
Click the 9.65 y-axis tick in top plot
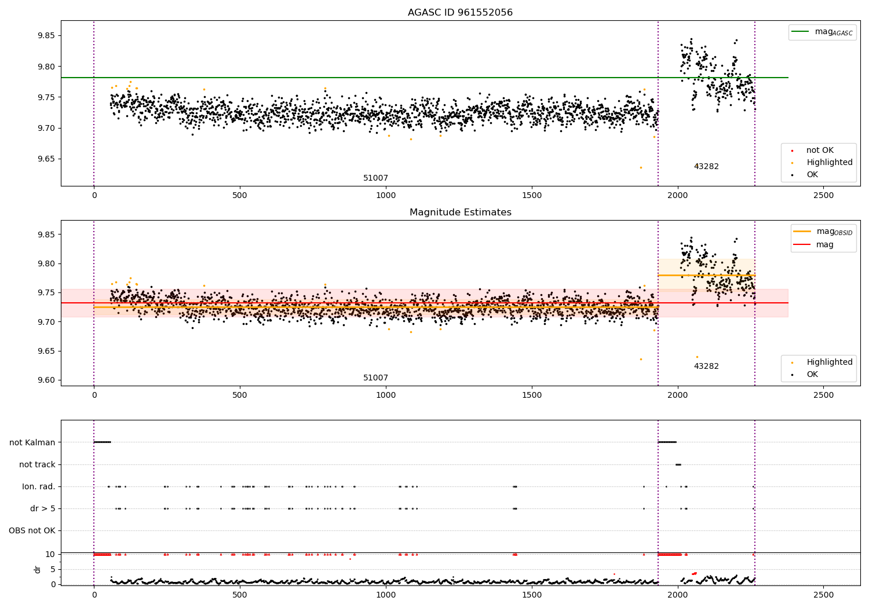pos(45,159)
